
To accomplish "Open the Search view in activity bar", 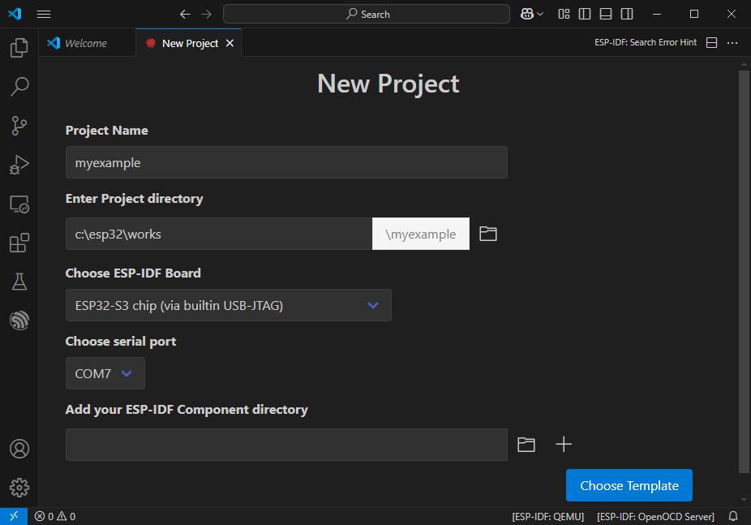I will [x=19, y=87].
